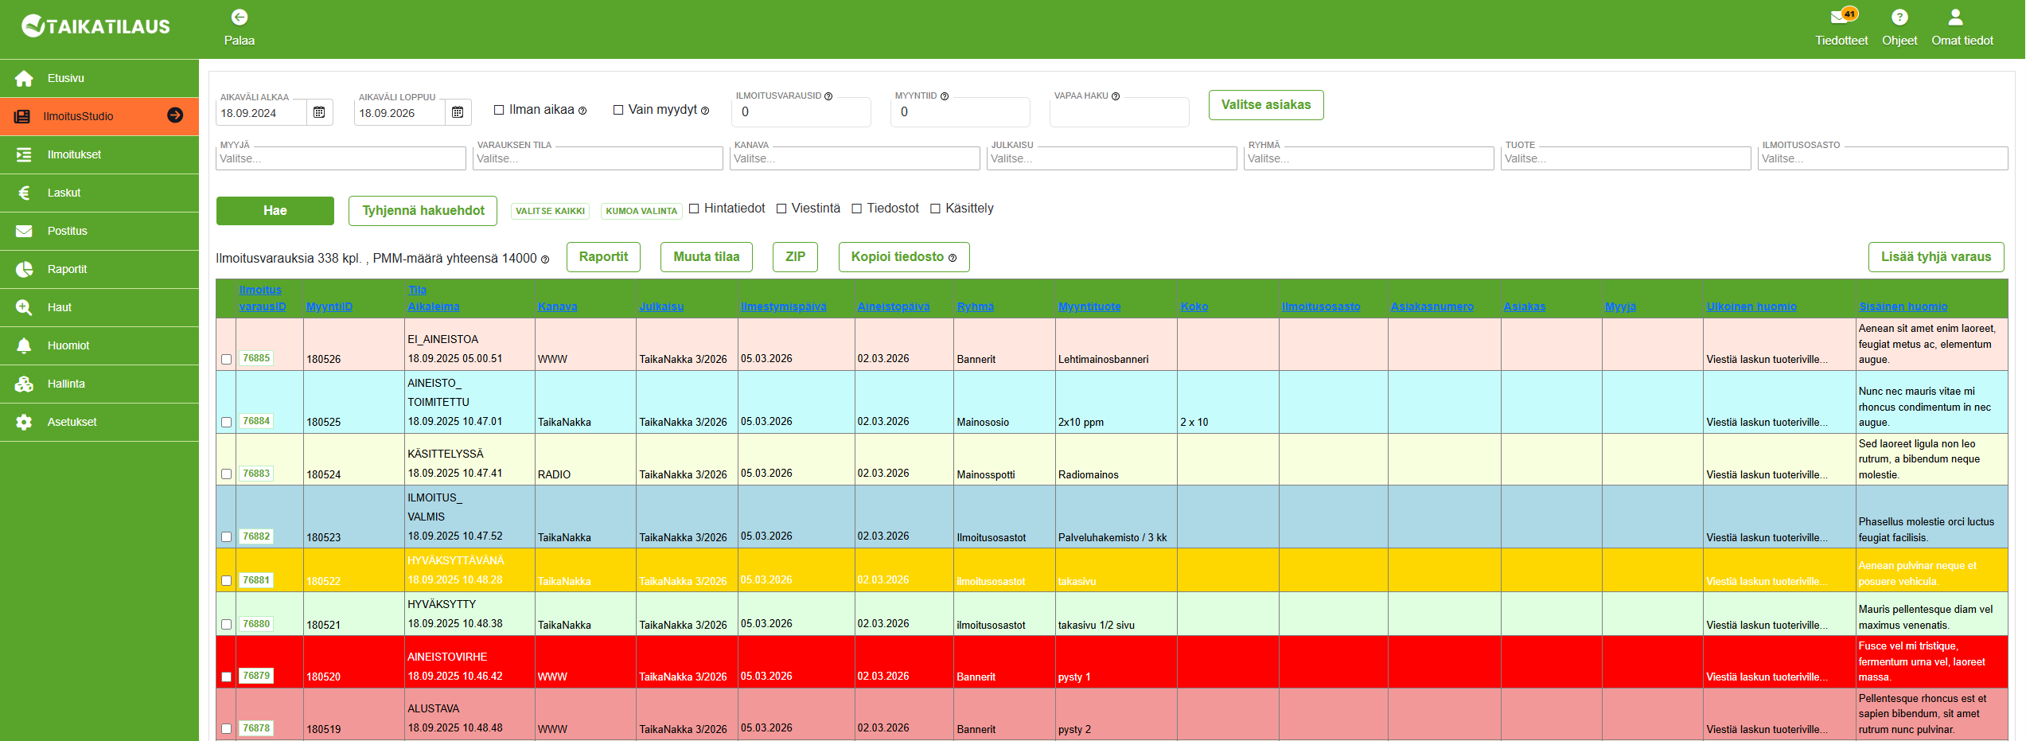
Task: Enable the Ilman aikaa checkbox
Action: tap(499, 111)
